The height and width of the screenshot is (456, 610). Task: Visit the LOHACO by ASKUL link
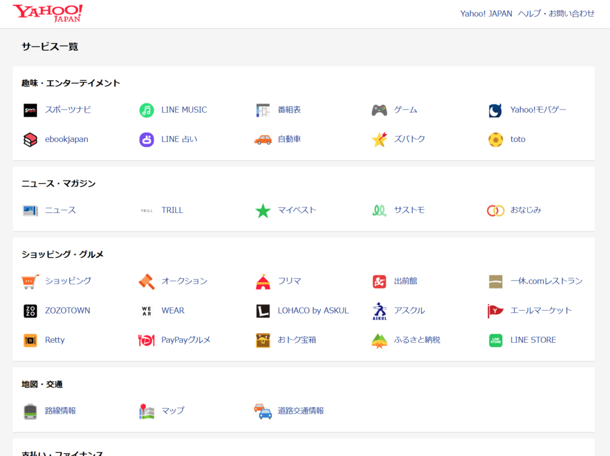point(313,311)
